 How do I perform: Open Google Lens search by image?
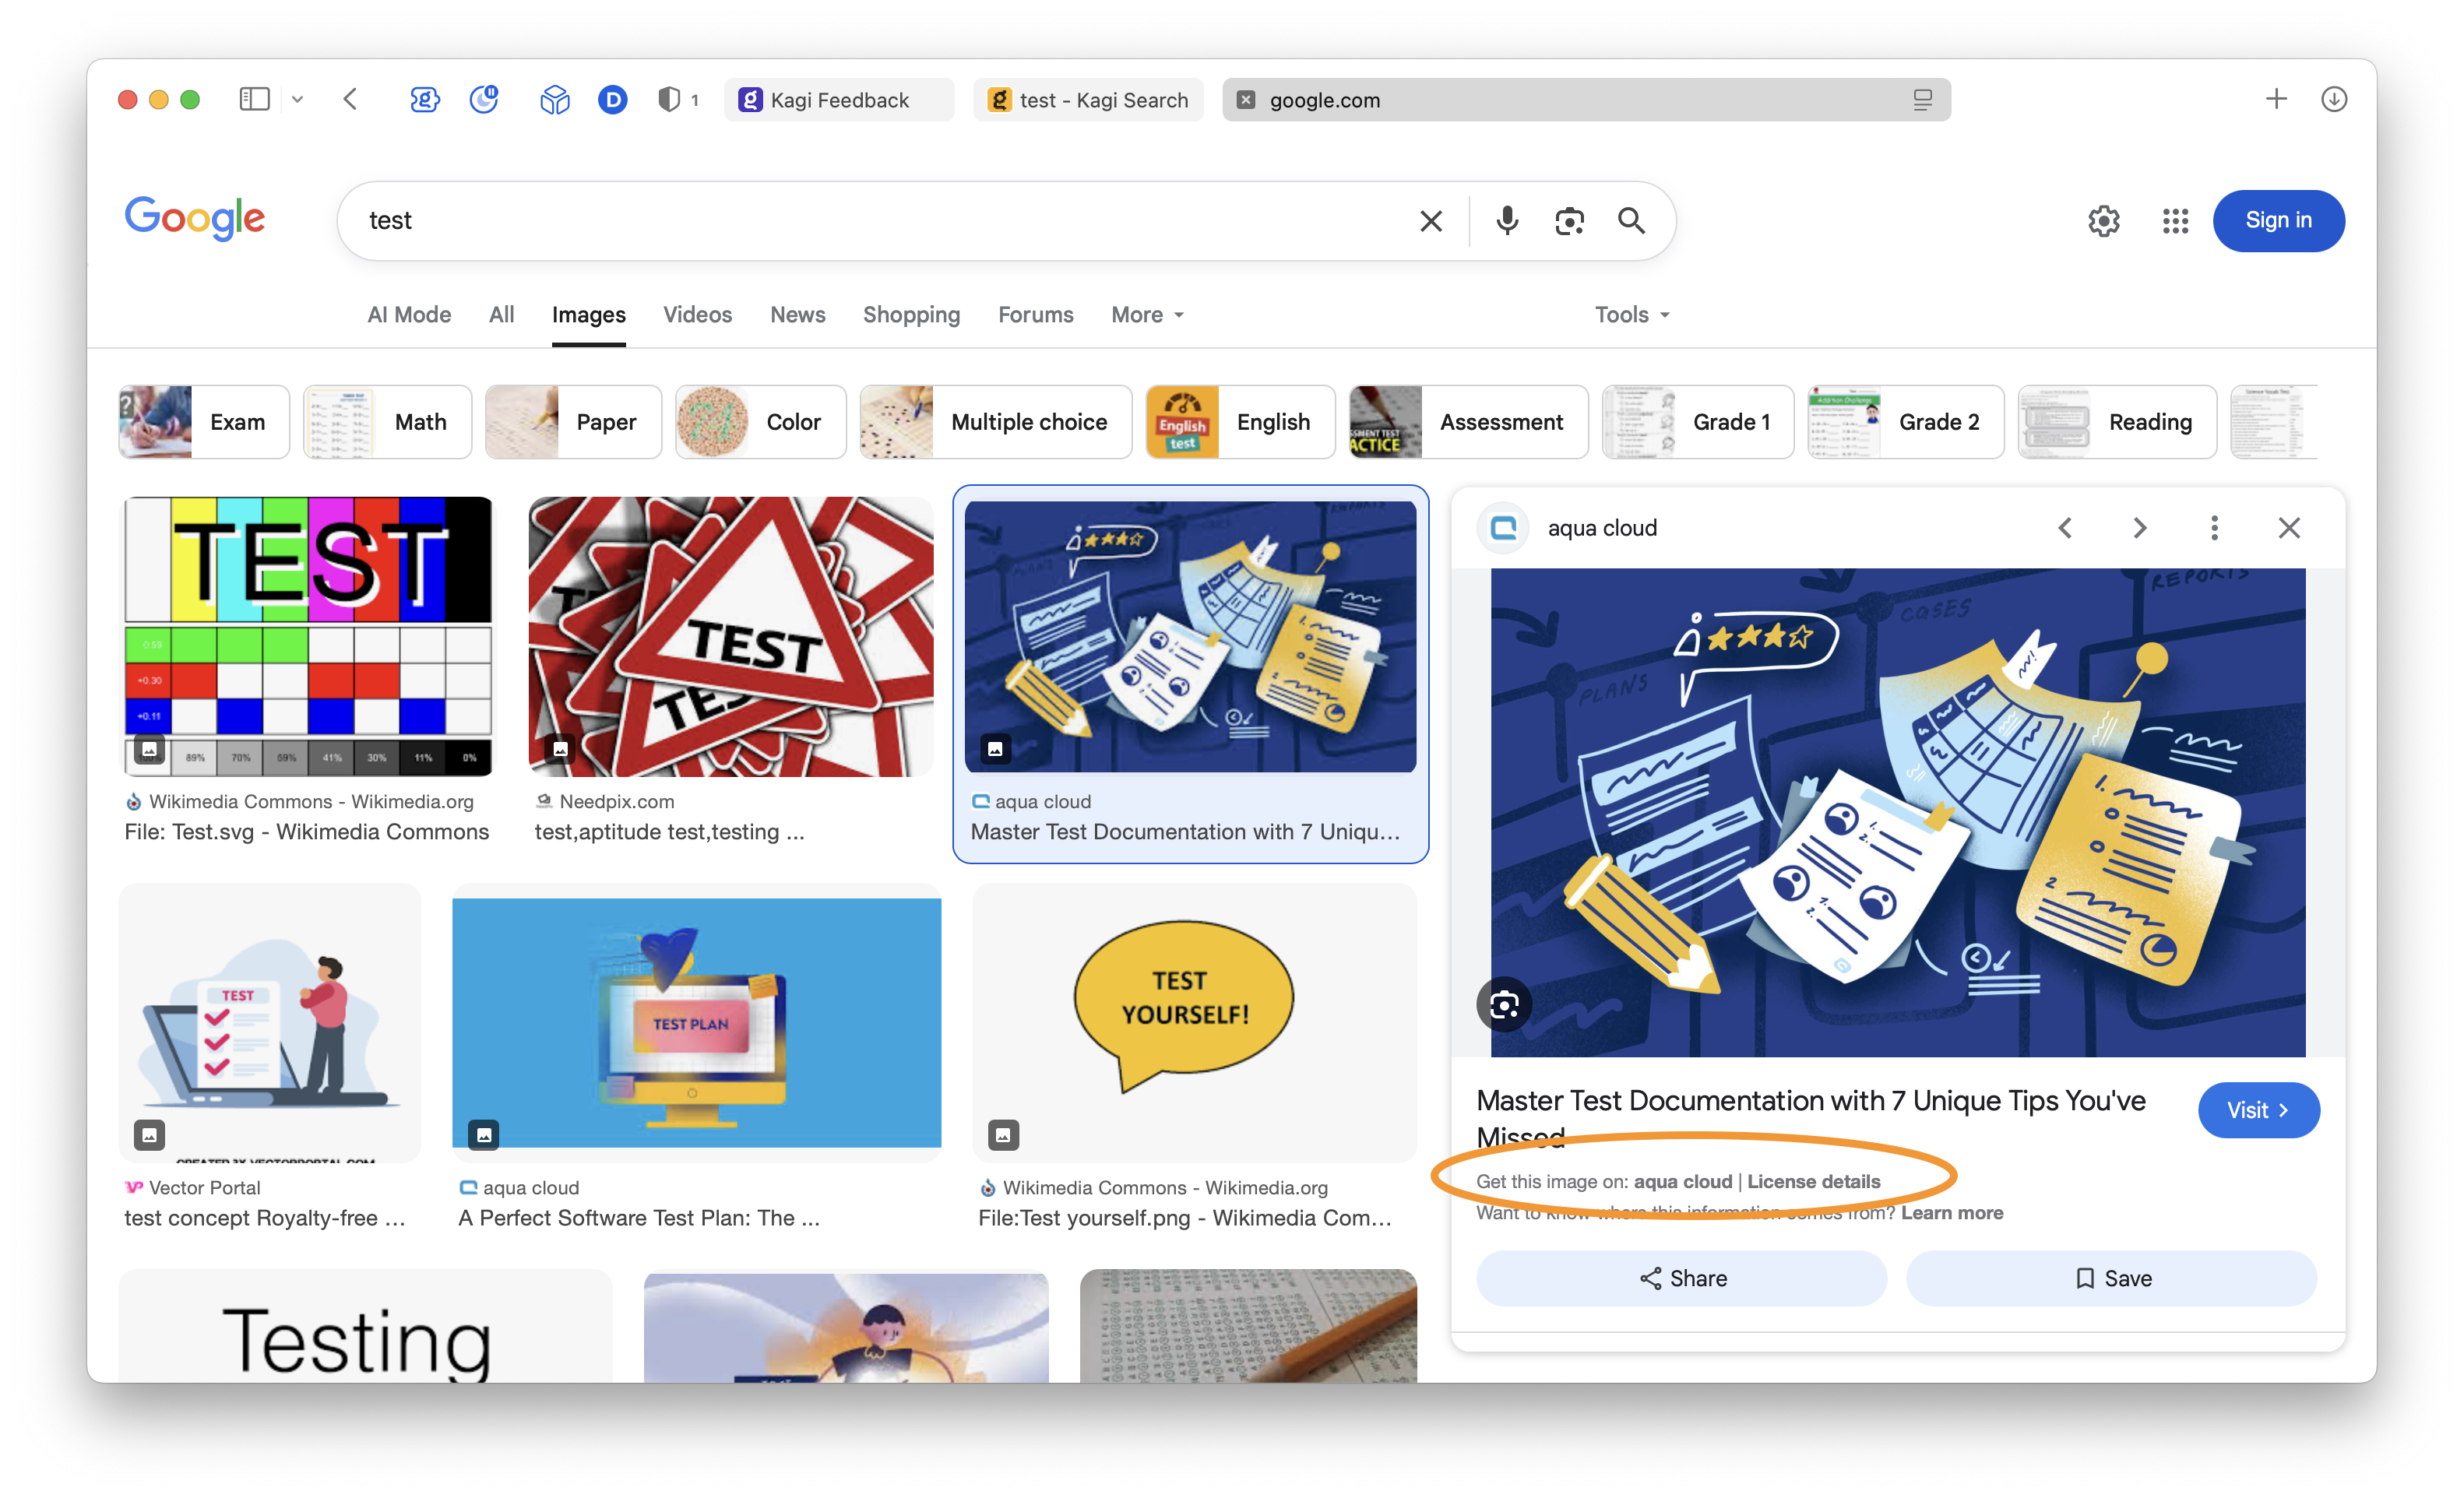pos(1569,220)
